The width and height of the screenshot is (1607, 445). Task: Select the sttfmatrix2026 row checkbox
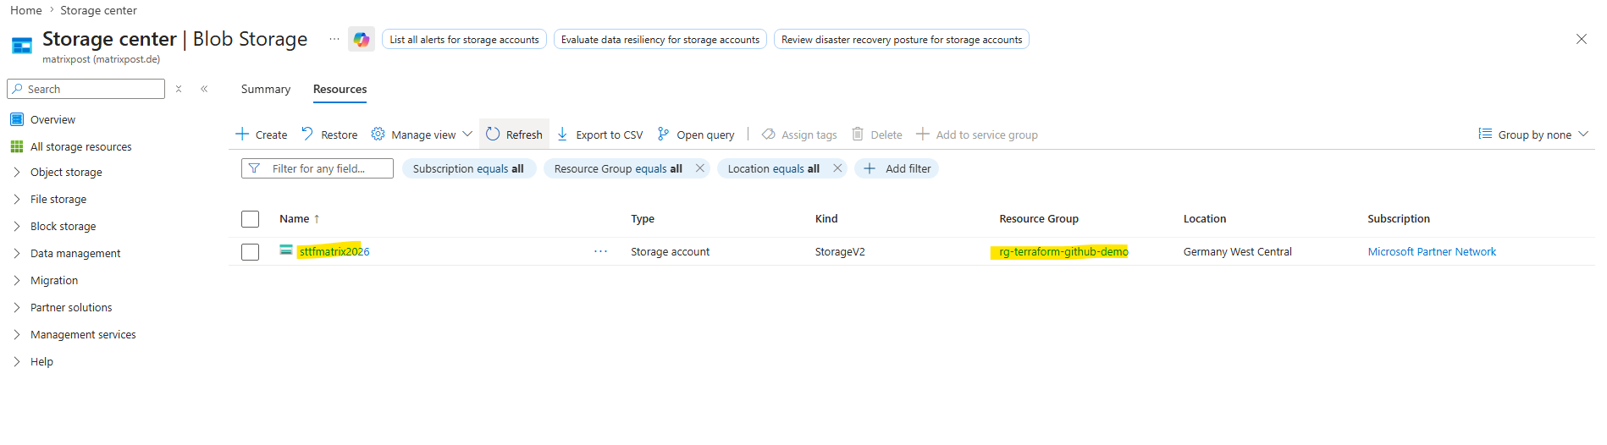tap(250, 252)
